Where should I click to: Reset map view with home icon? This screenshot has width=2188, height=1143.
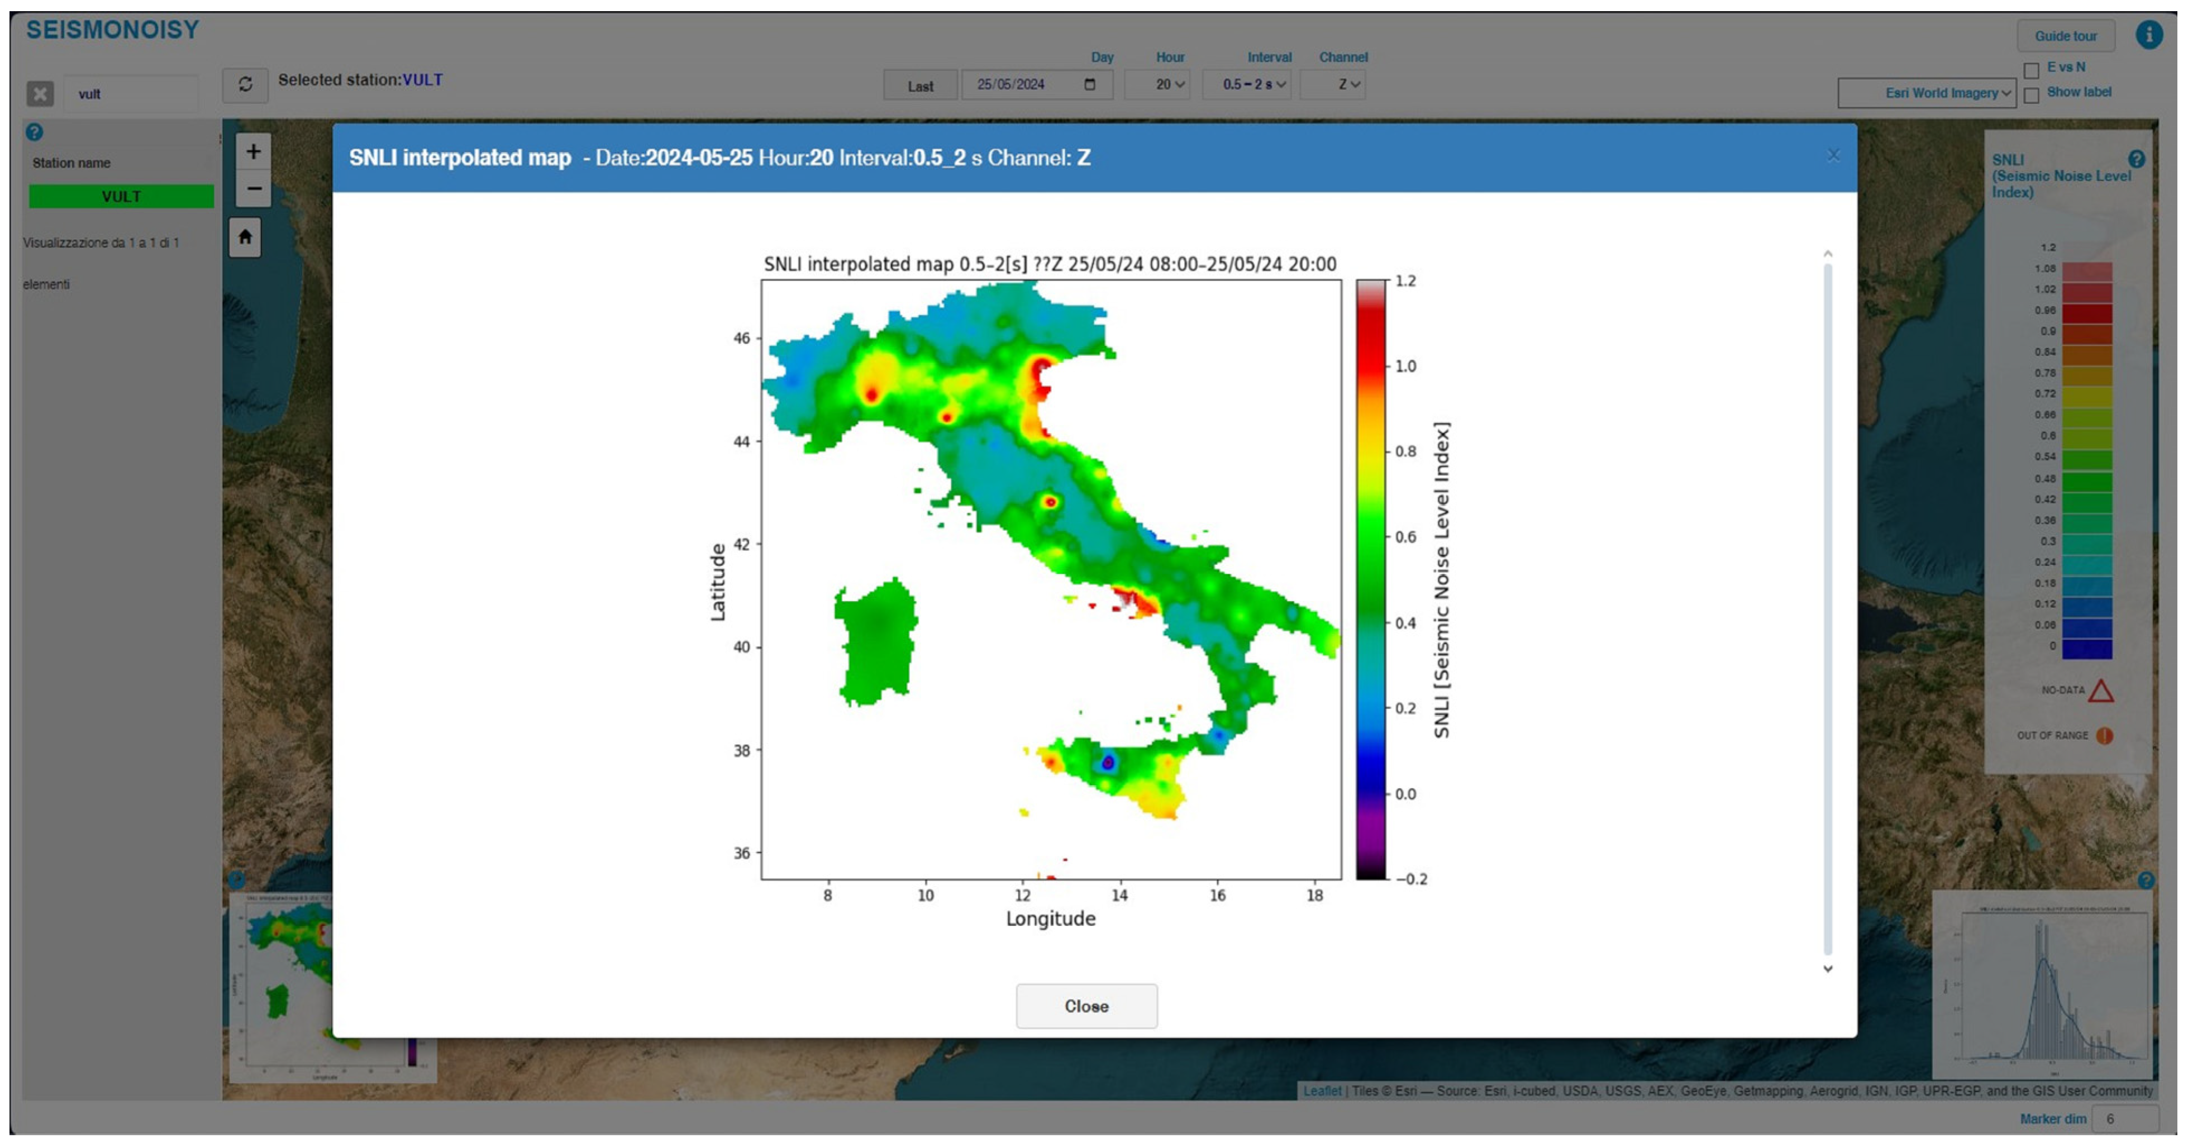point(245,237)
